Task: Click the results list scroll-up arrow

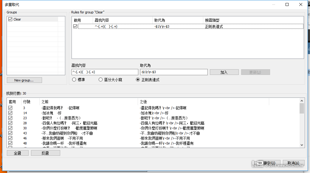Action: click(302, 101)
